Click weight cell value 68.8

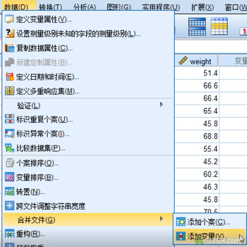[210, 136]
